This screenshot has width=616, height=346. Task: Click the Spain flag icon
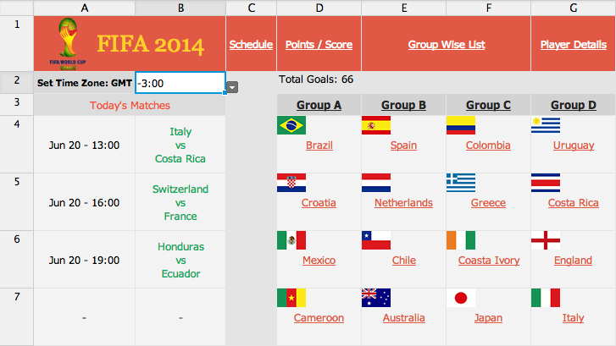tap(376, 125)
